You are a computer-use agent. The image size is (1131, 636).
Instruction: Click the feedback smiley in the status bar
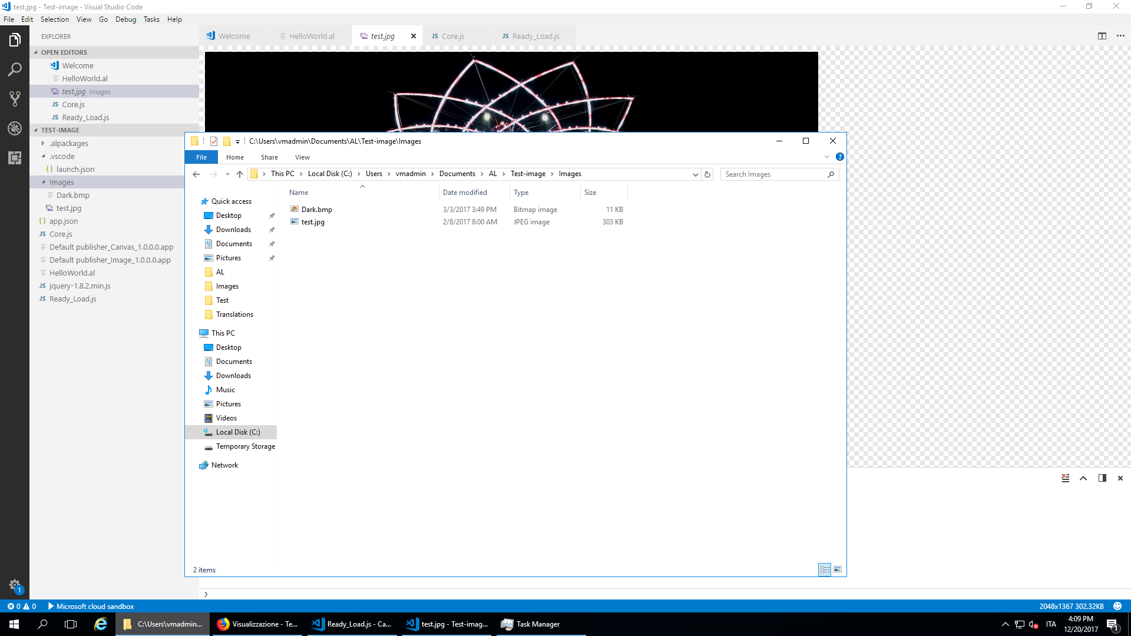click(1118, 606)
